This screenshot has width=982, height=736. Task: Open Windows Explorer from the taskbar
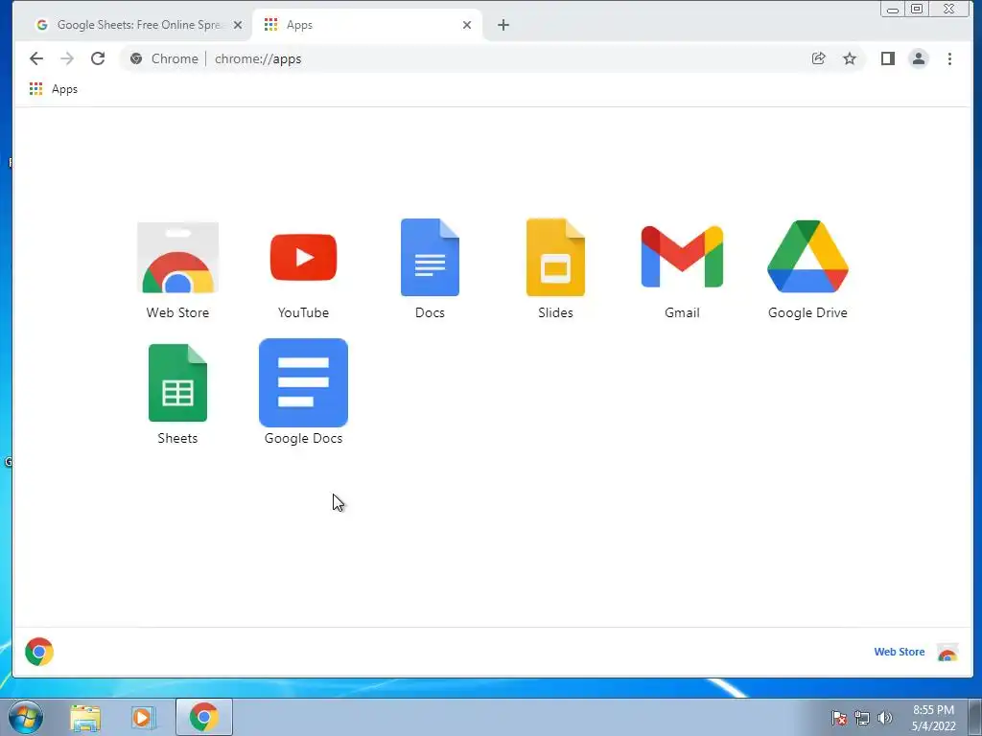click(85, 718)
